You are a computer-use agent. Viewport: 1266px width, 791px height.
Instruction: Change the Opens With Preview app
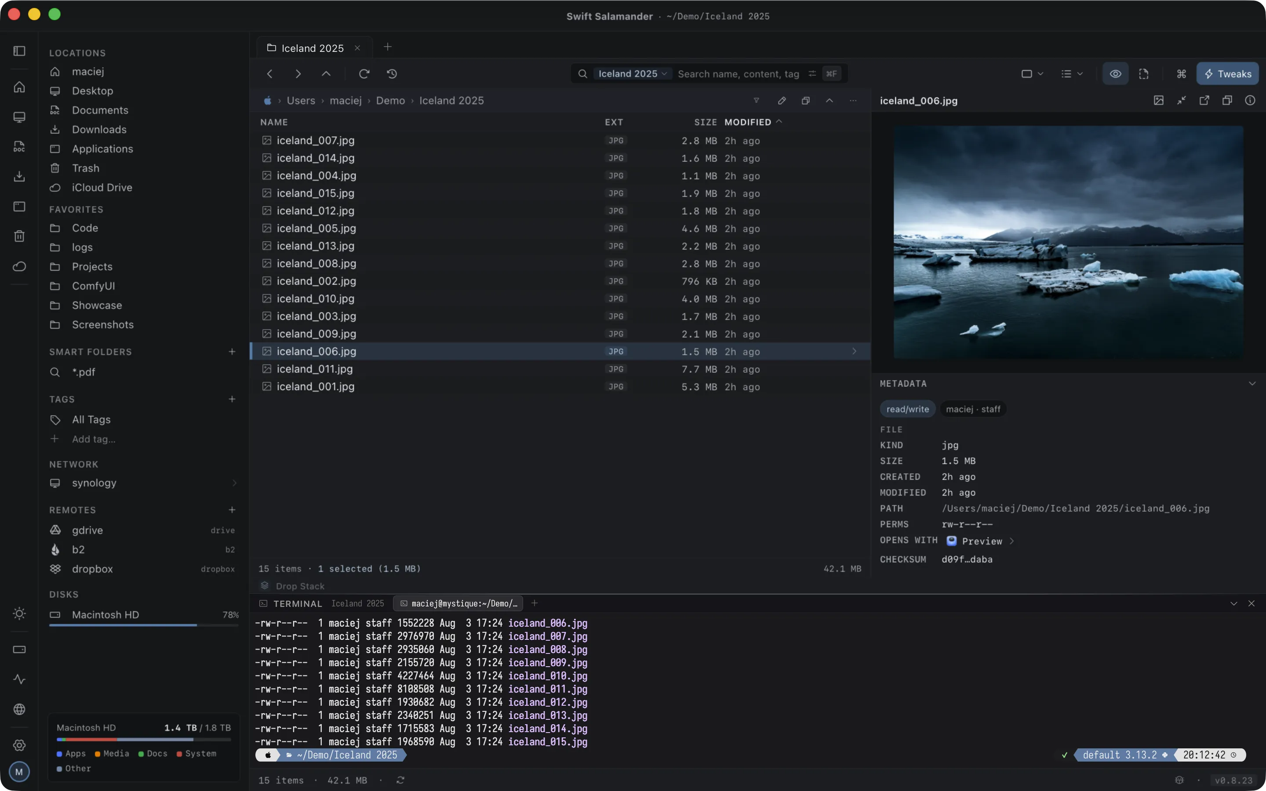click(981, 541)
